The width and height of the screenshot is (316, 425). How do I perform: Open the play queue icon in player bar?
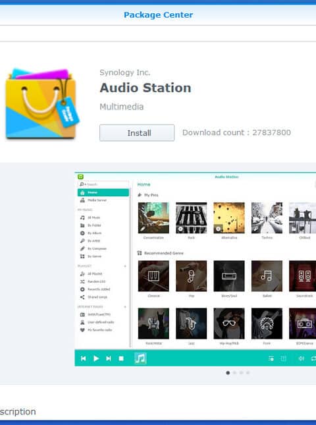[271, 358]
